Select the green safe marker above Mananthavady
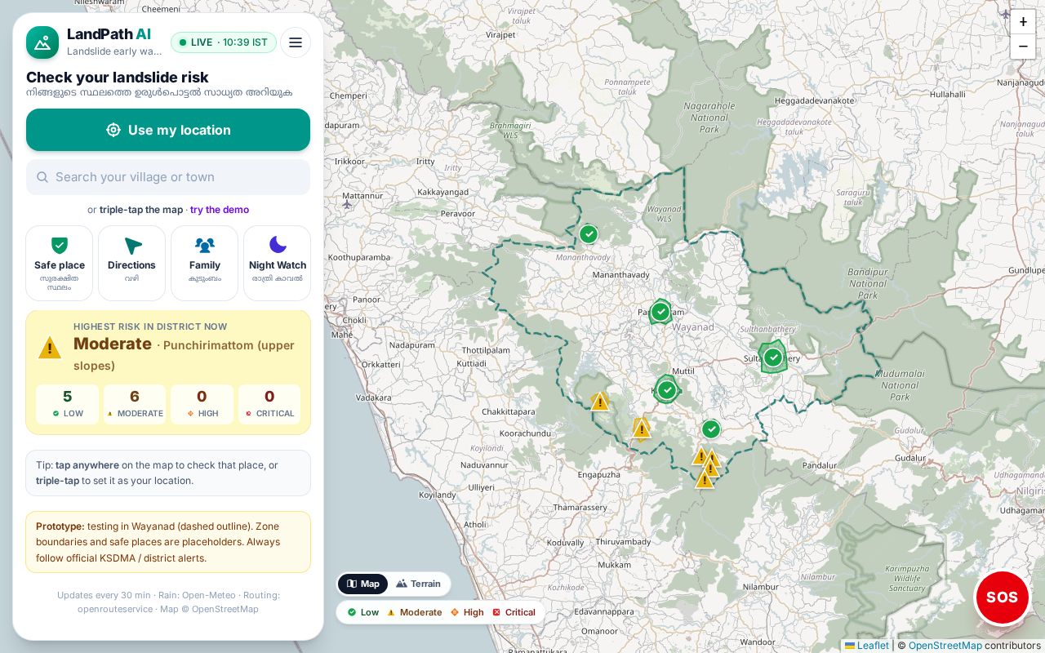The image size is (1045, 653). click(x=589, y=234)
